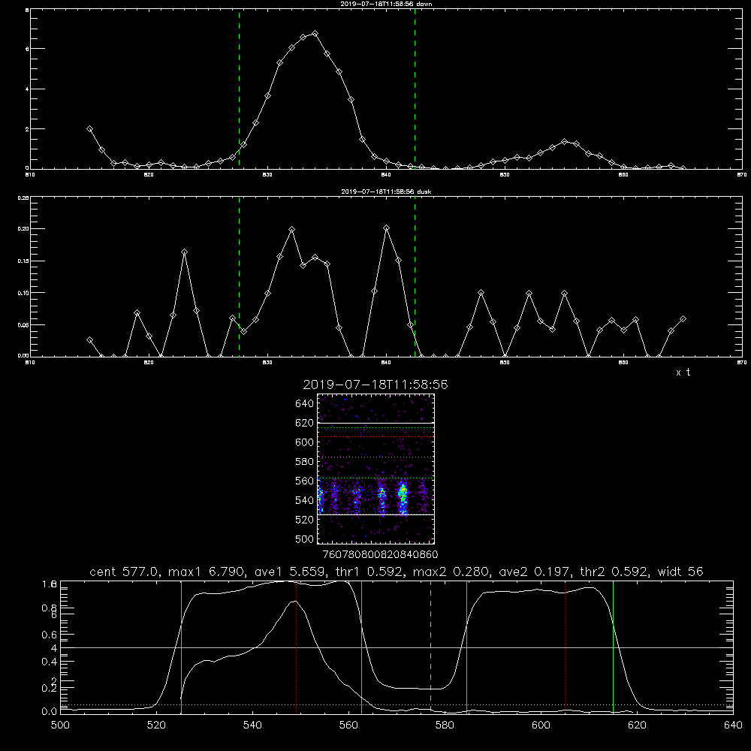Image resolution: width=751 pixels, height=751 pixels.
Task: Click the red dotted line near 549 in bottom plot
Action: click(297, 647)
